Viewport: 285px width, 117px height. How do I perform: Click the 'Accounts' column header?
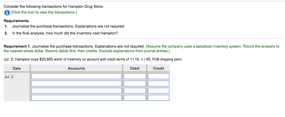[x=76, y=69]
